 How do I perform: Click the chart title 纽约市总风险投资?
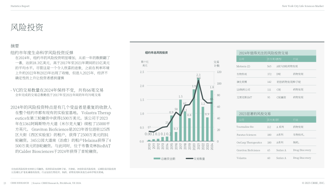tap(156, 53)
